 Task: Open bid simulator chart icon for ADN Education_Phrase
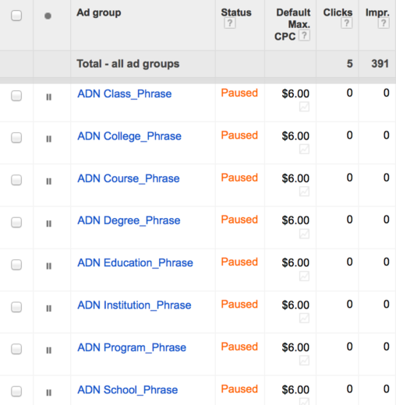point(304,276)
